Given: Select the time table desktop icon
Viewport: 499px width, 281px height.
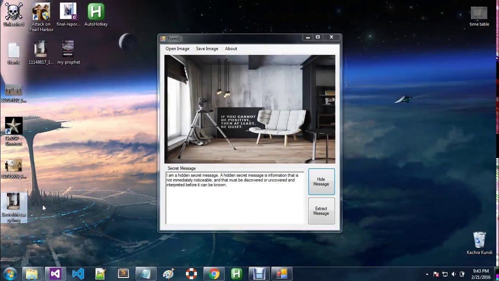Looking at the screenshot, I should point(479,17).
